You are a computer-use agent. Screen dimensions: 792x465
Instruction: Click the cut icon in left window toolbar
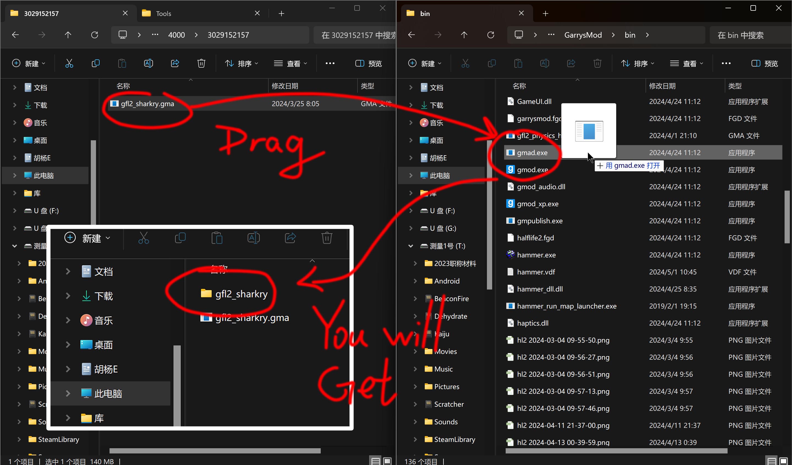69,64
